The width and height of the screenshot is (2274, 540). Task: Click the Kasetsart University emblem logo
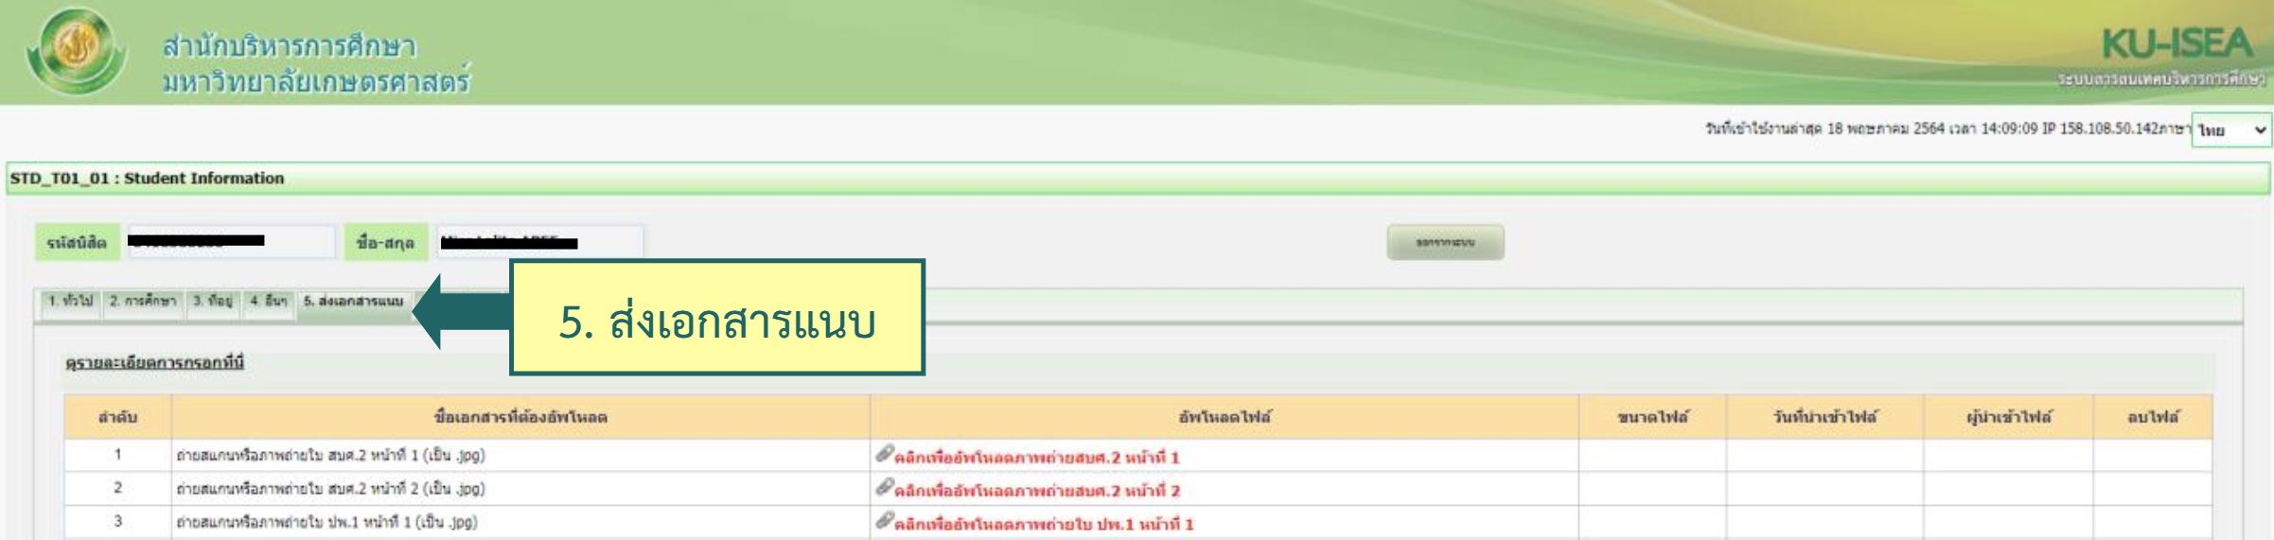pos(76,50)
